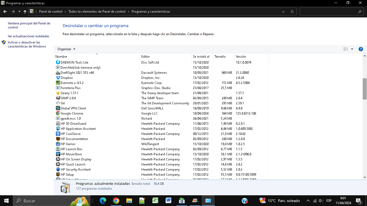Sort by the Tamaño column header
367x206 pixels.
tap(223, 56)
